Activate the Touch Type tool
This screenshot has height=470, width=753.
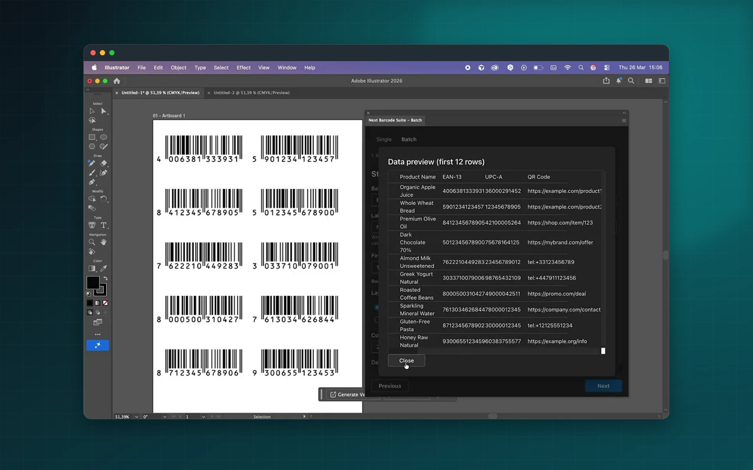(92, 225)
